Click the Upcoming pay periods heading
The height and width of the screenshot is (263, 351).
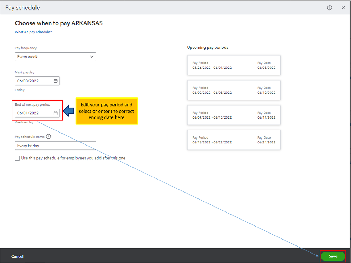(208, 47)
